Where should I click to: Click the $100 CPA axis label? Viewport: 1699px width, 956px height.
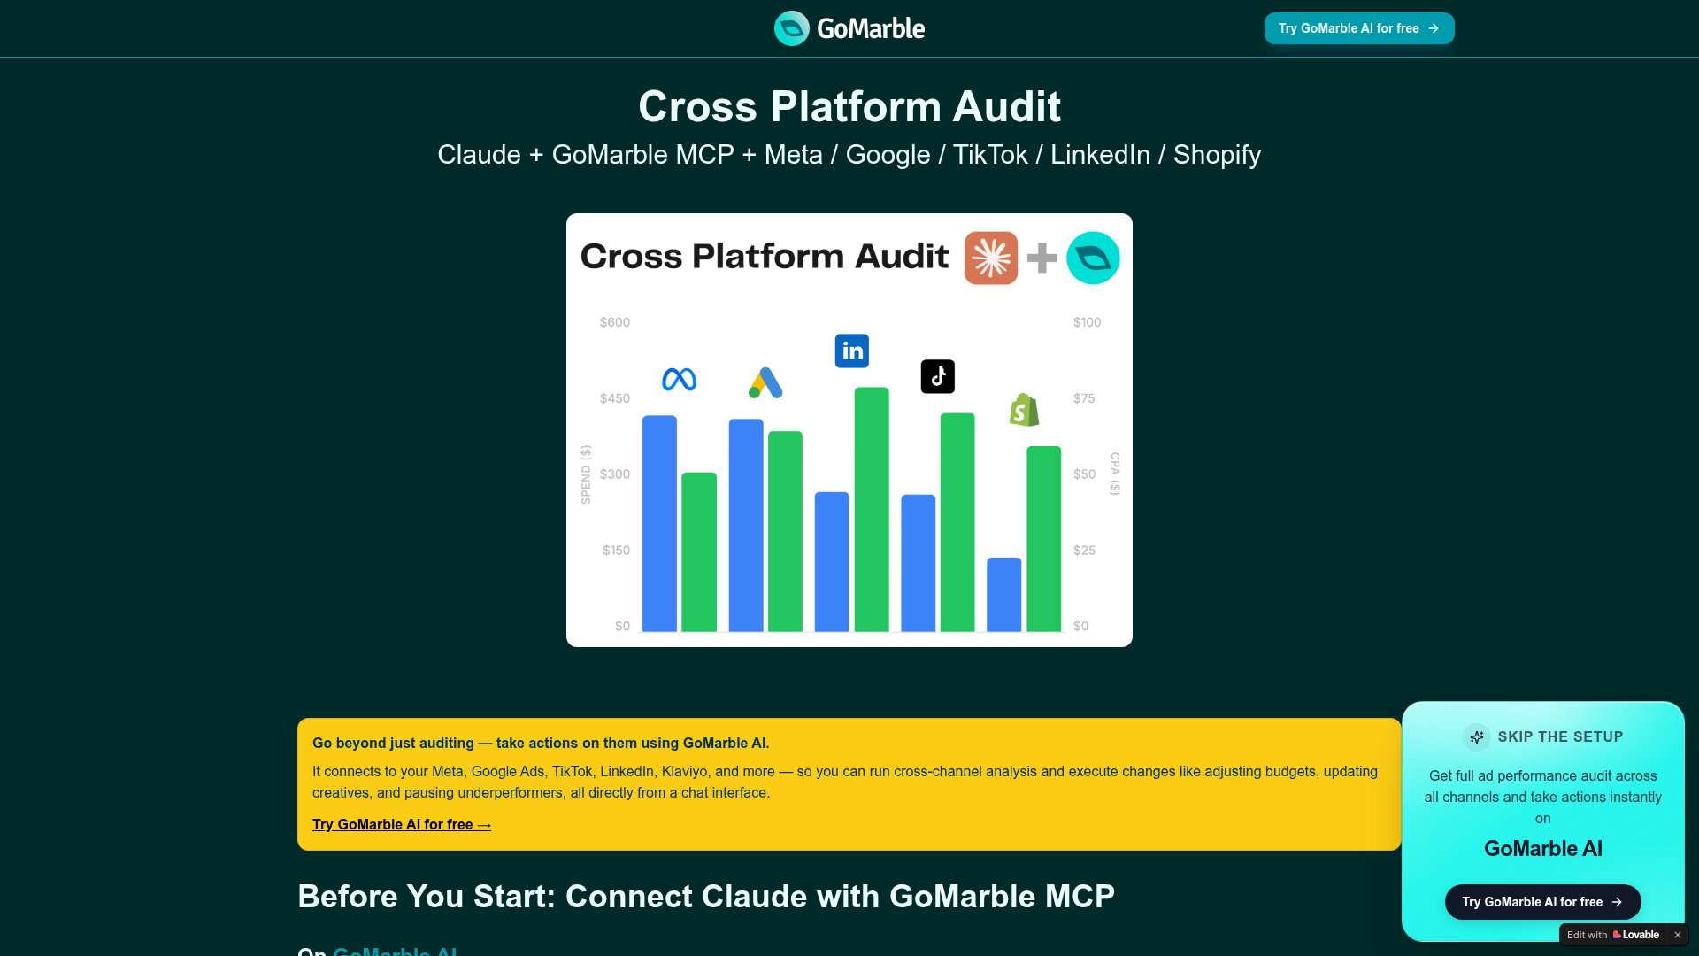click(1087, 322)
